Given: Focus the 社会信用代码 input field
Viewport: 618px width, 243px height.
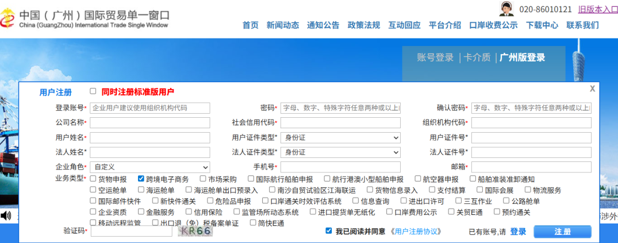Looking at the screenshot, I should tap(340, 122).
